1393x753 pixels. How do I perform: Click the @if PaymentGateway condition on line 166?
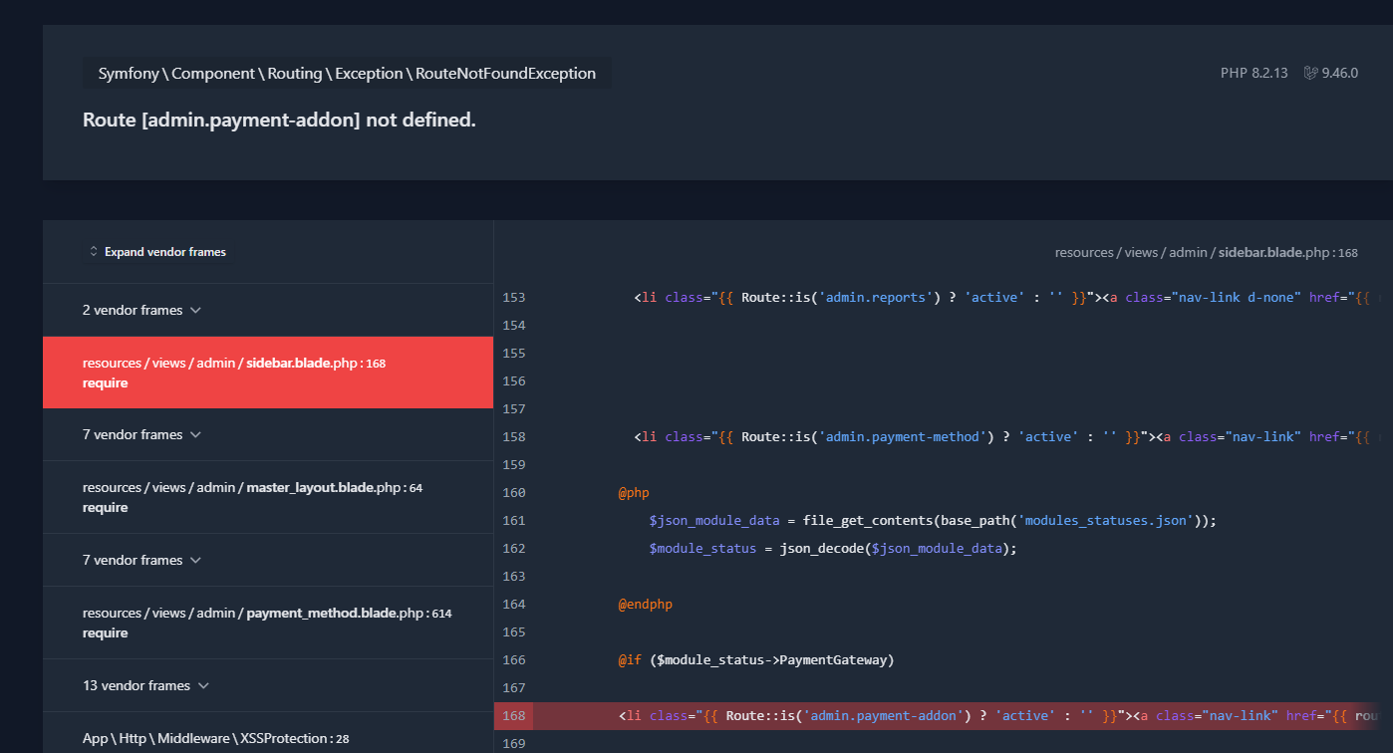(x=756, y=659)
